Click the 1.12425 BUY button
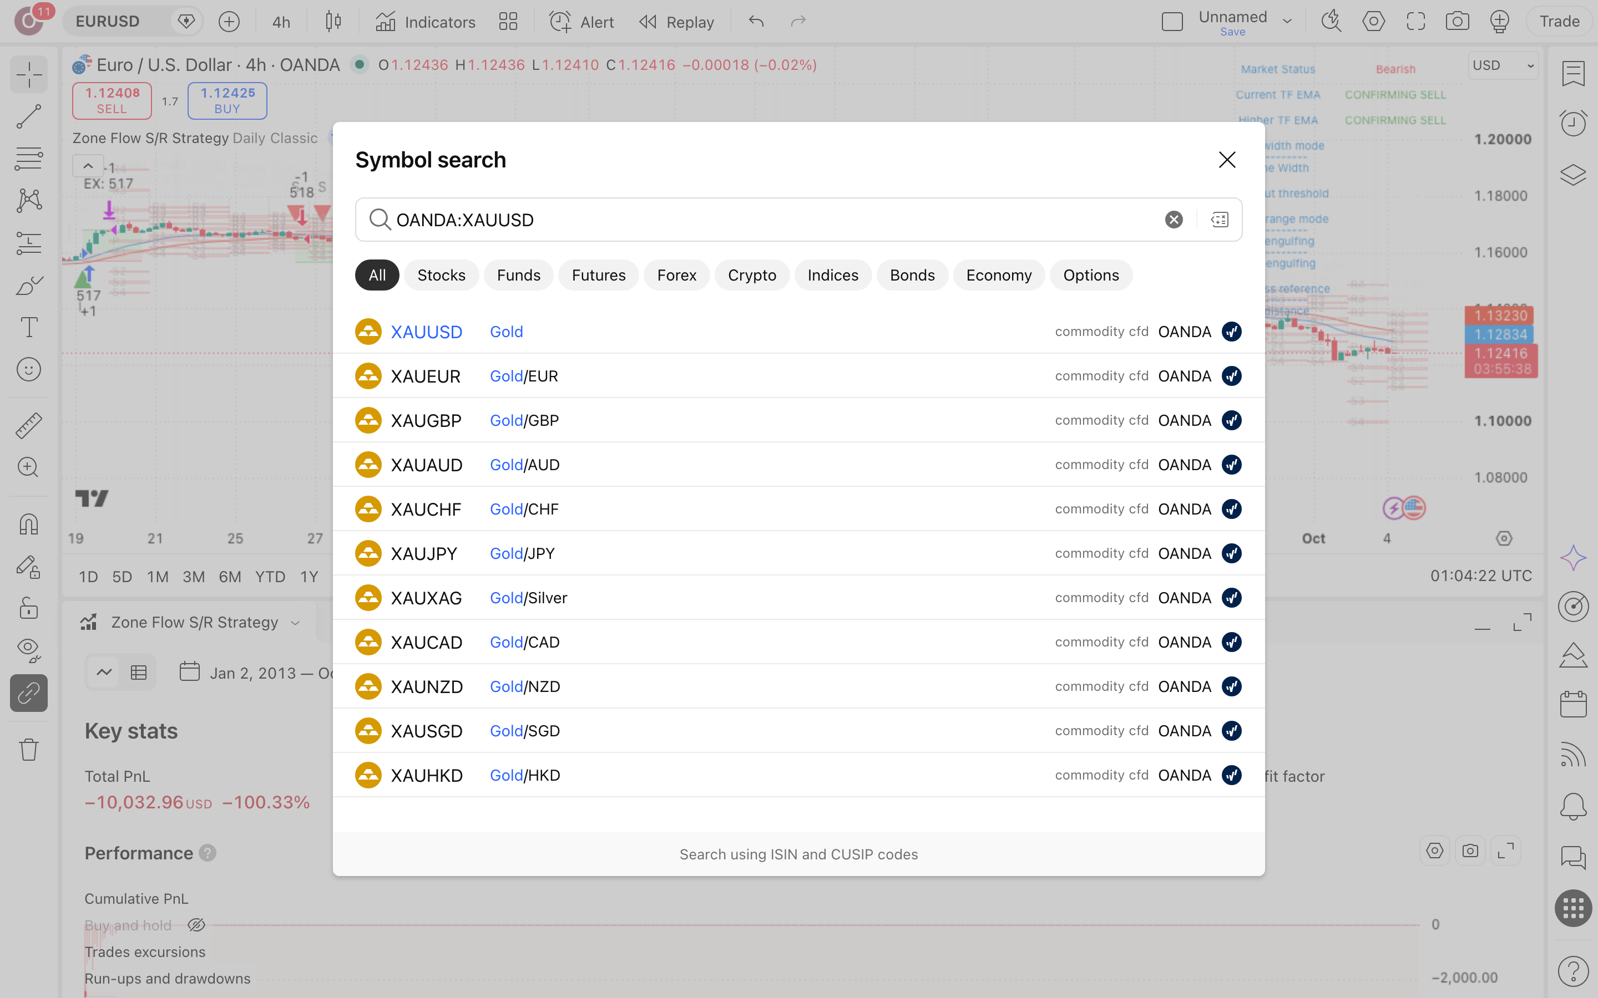Viewport: 1598px width, 998px height. 227,101
